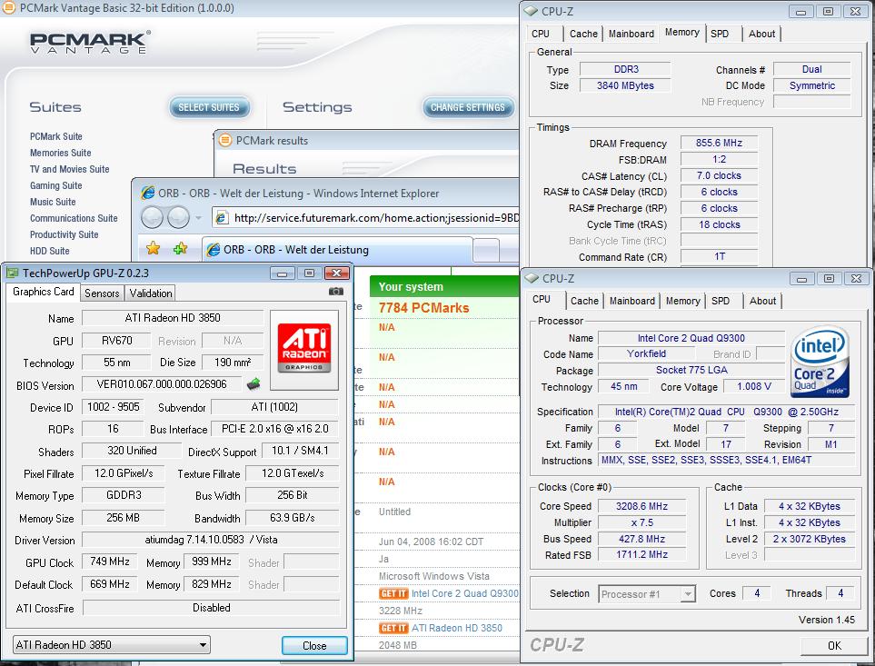Open the SPD tab in the bottom CPU-Z window
The height and width of the screenshot is (666, 875).
(x=721, y=301)
